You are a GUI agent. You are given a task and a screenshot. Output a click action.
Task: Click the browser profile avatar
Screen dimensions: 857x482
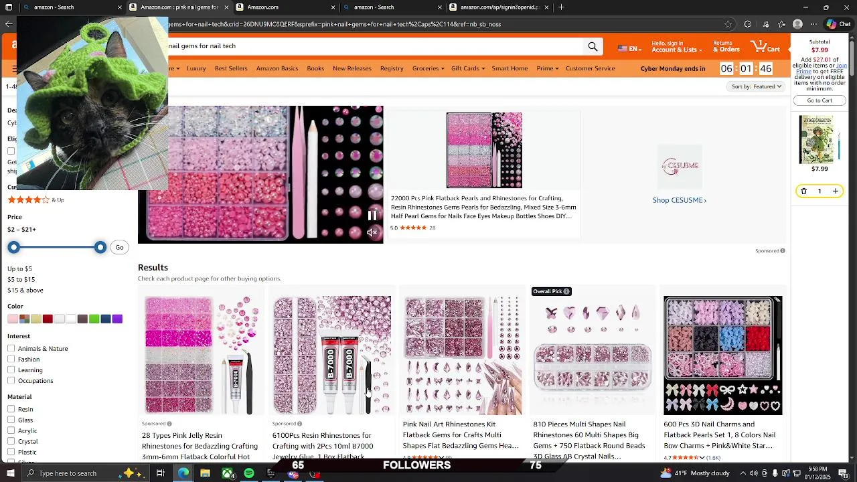click(797, 24)
